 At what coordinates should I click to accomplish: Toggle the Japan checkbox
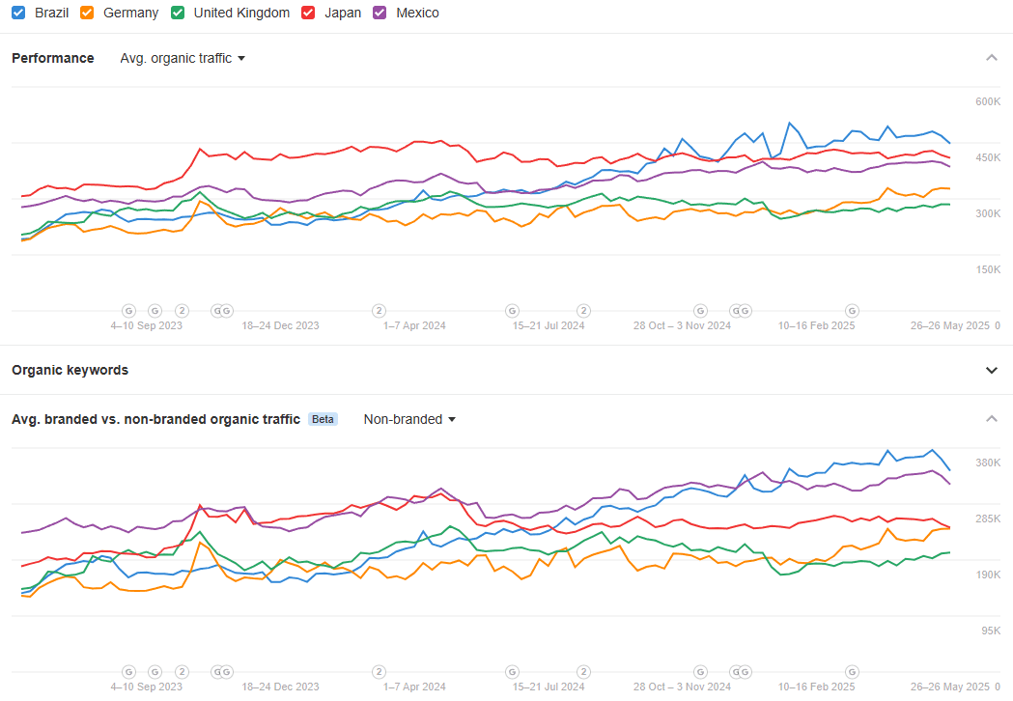tap(308, 13)
